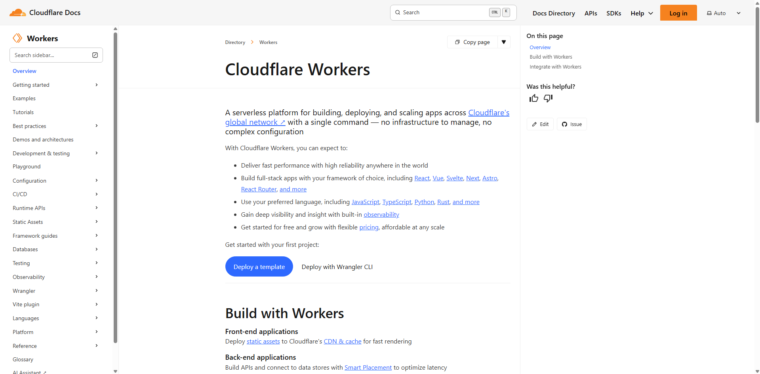The width and height of the screenshot is (760, 374).
Task: Expand the Help menu
Action: point(642,13)
